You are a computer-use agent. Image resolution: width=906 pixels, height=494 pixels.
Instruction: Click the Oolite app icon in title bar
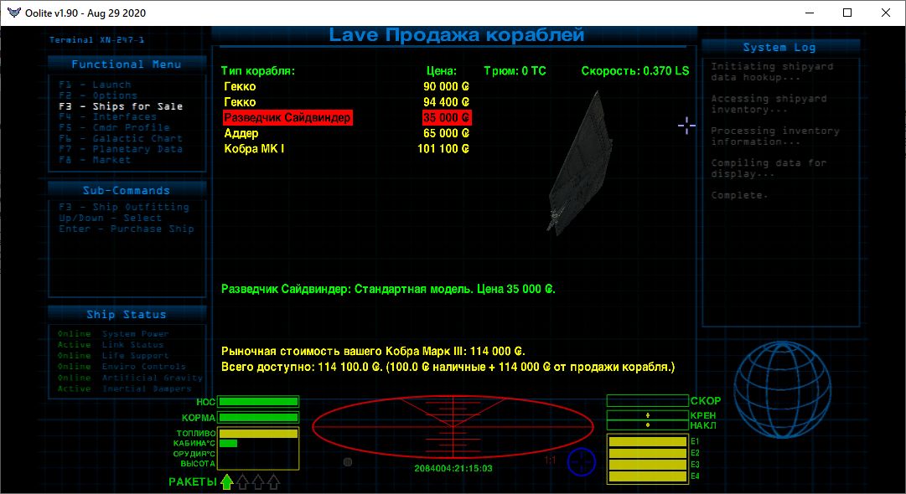click(x=11, y=13)
